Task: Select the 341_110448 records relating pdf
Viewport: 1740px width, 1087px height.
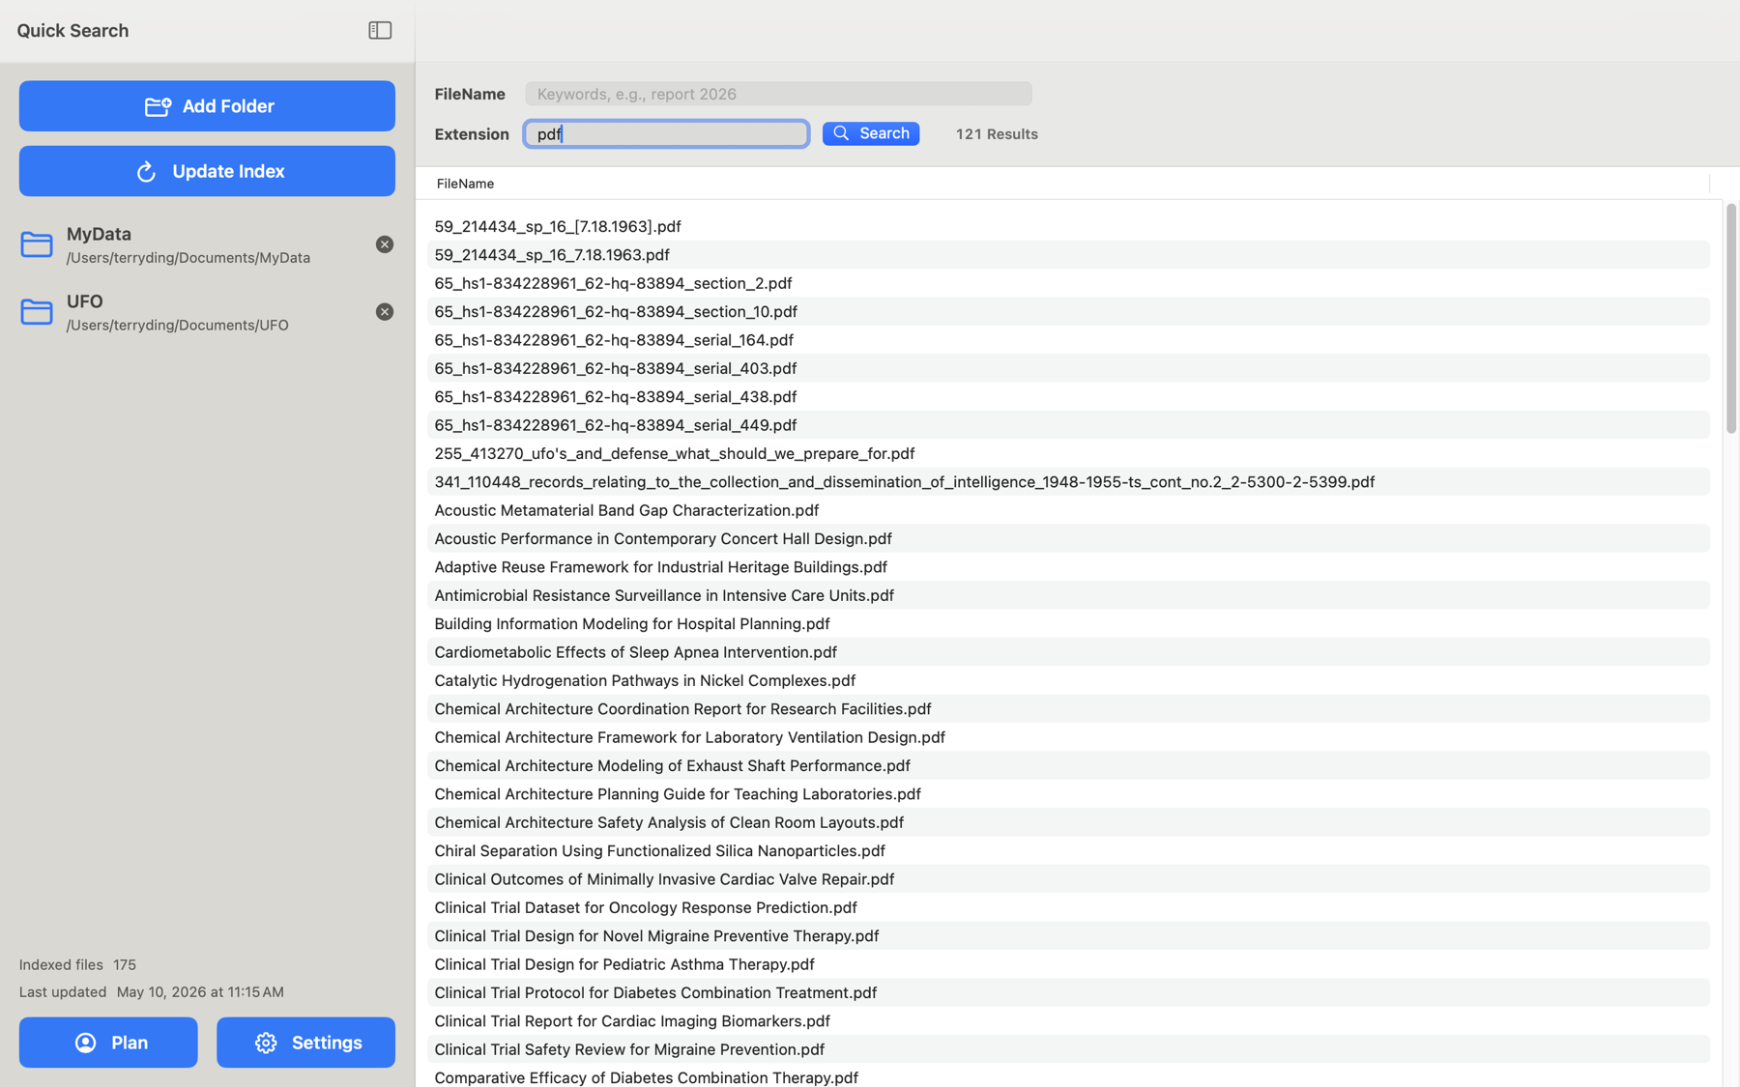Action: tap(1068, 482)
